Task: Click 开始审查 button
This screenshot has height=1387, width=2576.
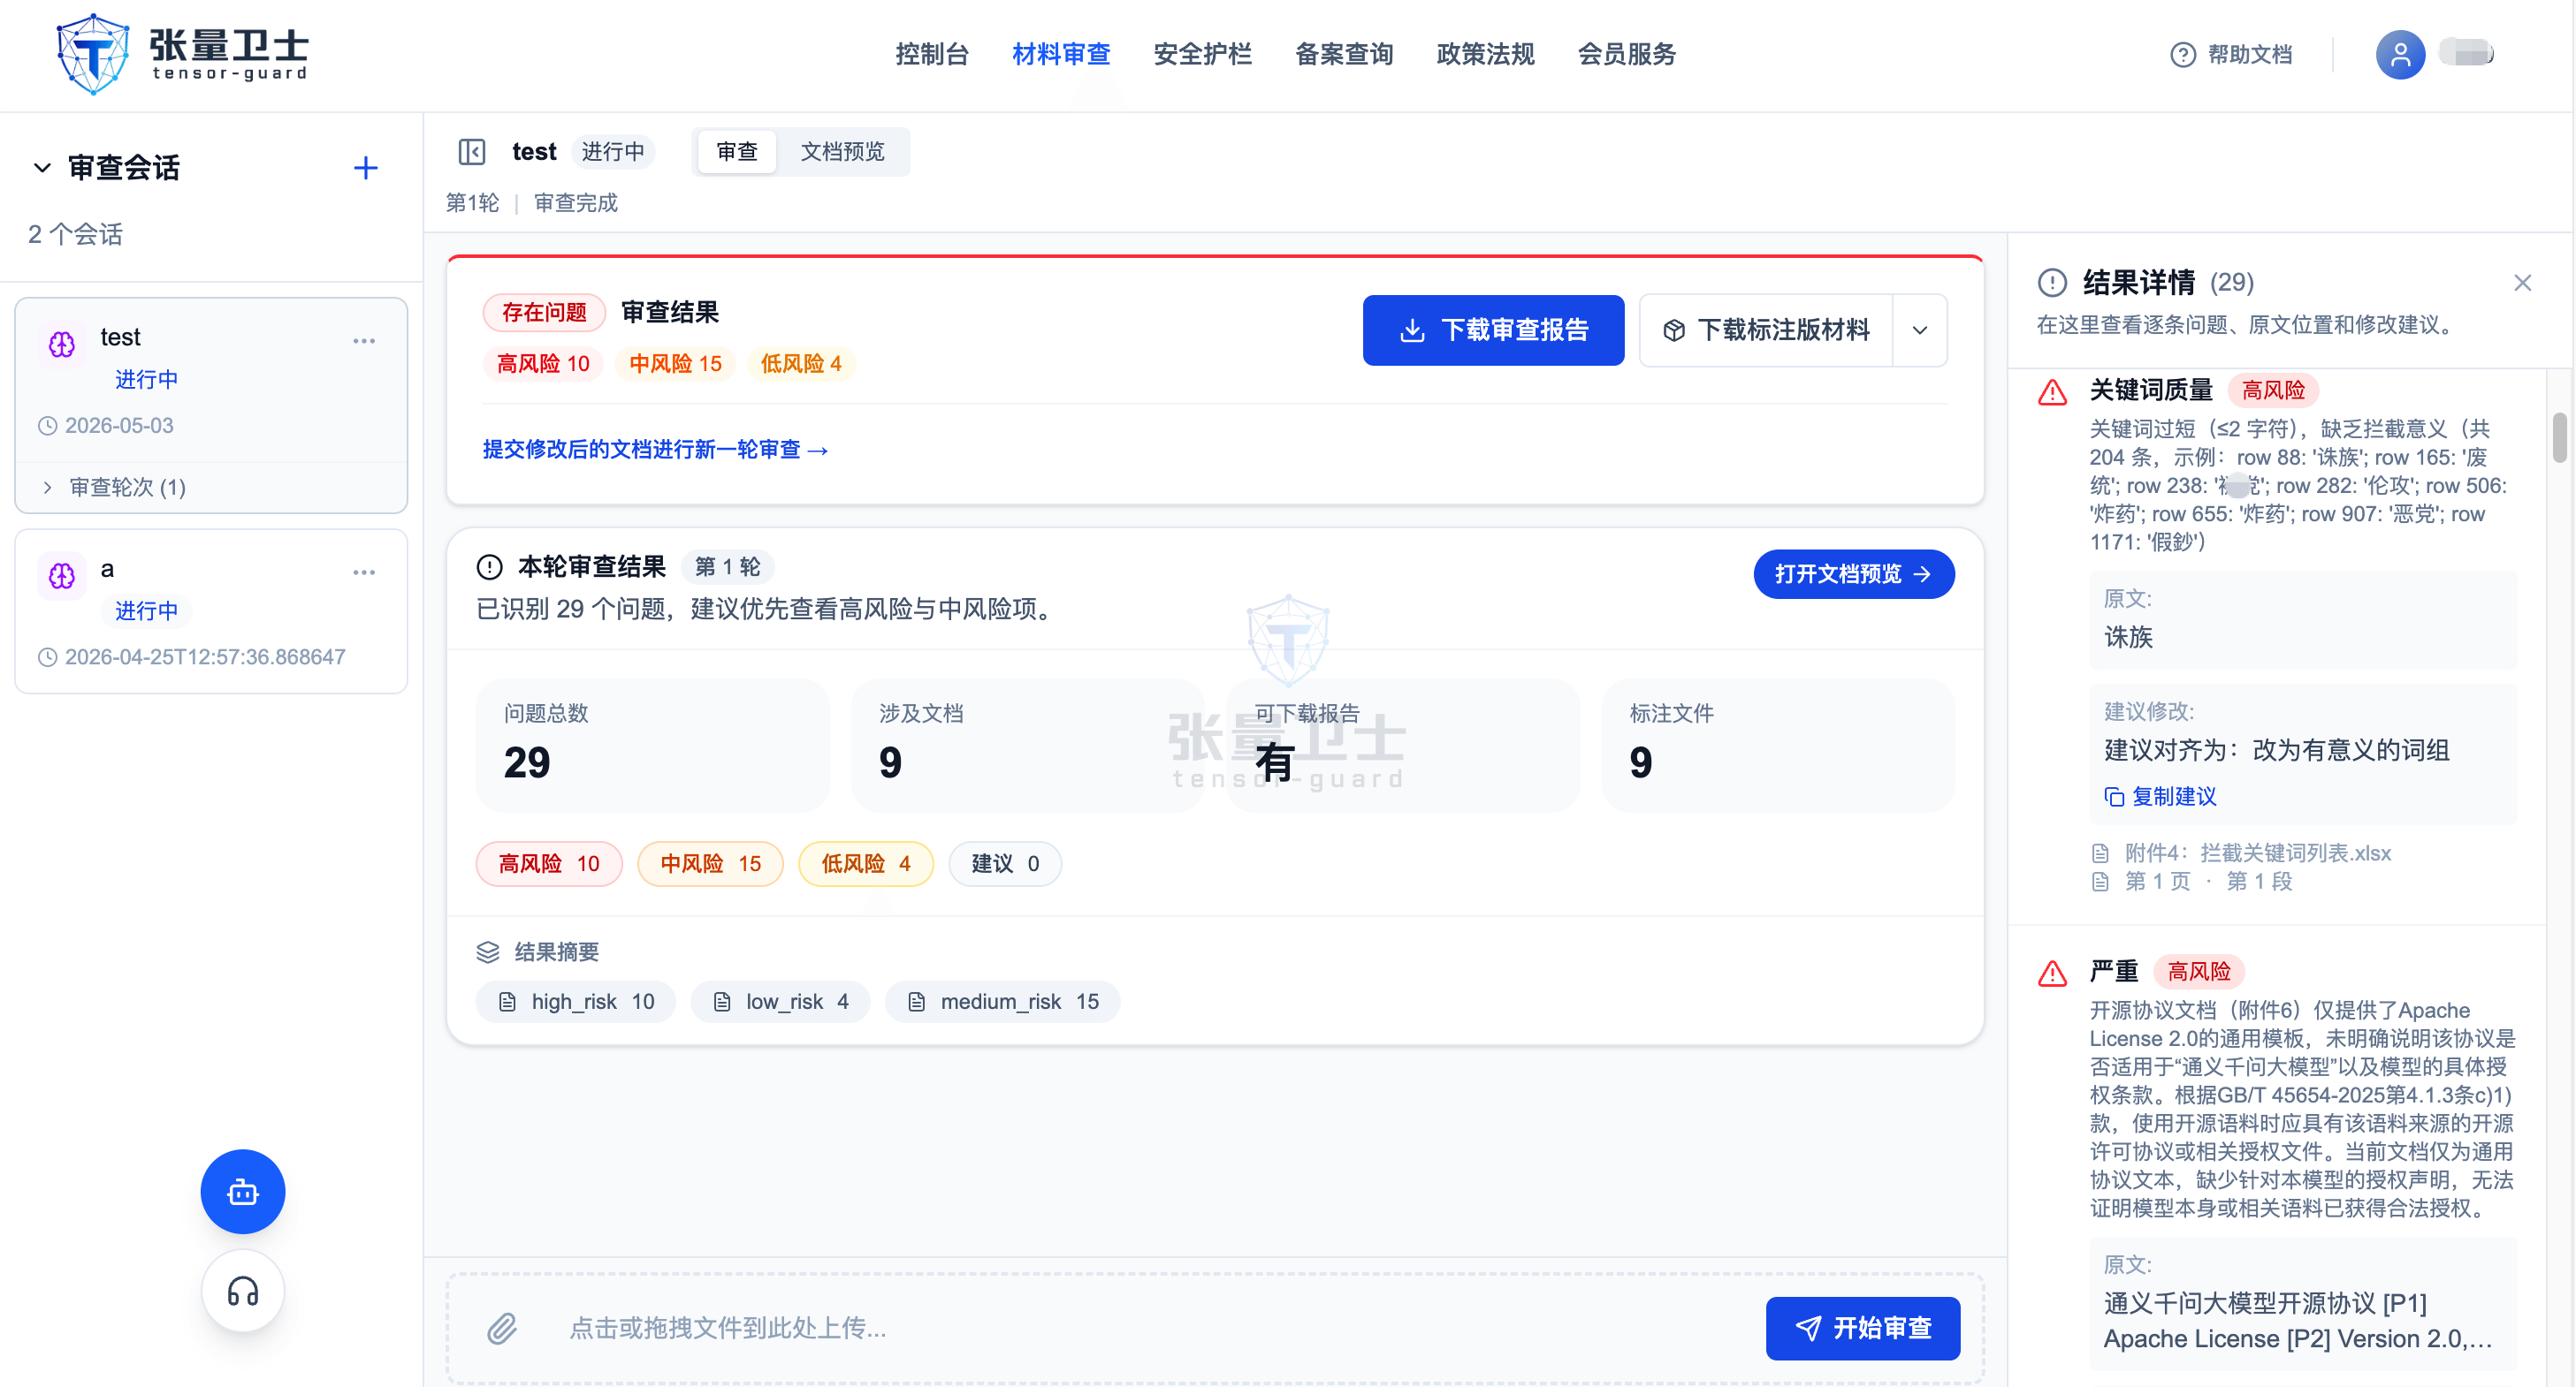Action: click(x=1862, y=1328)
